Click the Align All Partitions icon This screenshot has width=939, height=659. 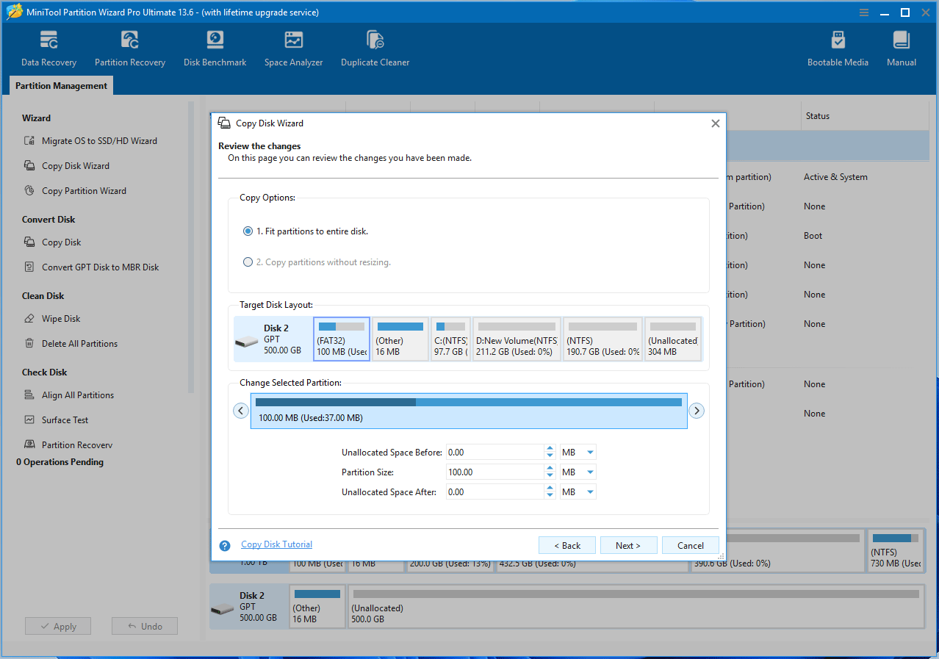29,395
